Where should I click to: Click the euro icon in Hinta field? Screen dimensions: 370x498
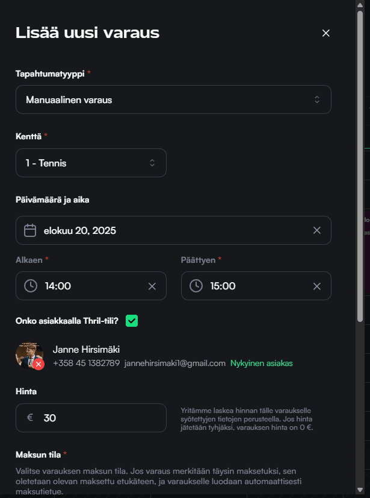pos(30,418)
